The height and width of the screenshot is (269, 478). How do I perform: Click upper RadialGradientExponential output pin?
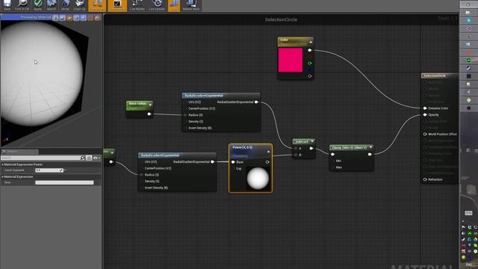coord(256,102)
